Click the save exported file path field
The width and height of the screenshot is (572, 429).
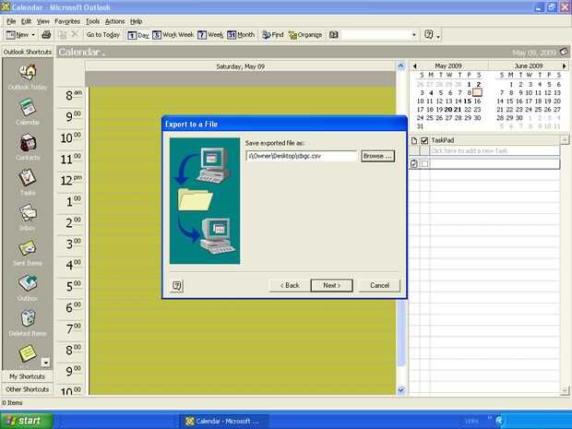[301, 156]
